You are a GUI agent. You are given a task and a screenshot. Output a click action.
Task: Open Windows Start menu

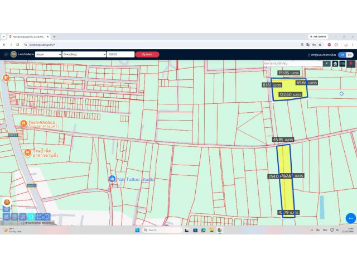(x=137, y=230)
